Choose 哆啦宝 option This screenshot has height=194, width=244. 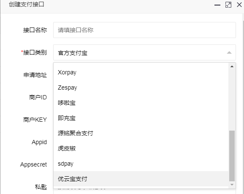(x=141, y=103)
